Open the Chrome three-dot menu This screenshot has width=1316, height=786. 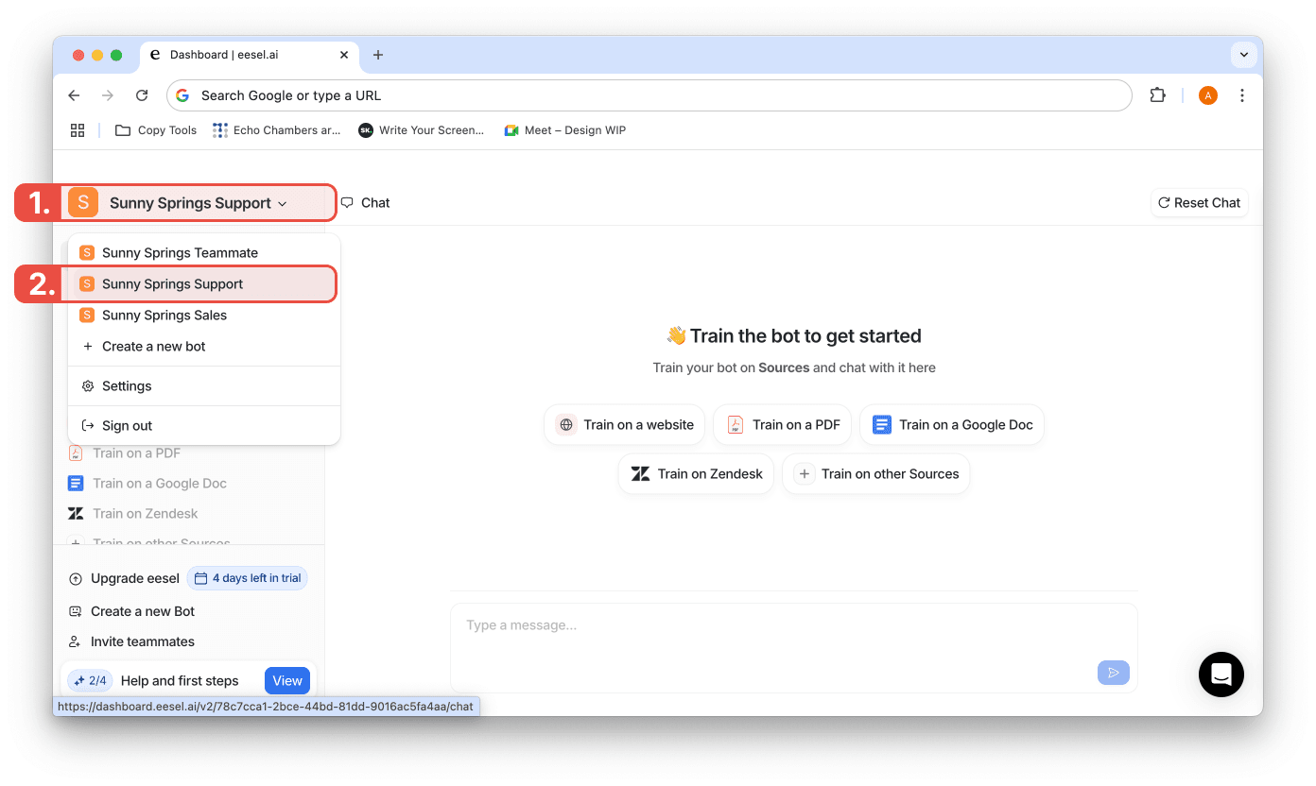tap(1242, 95)
